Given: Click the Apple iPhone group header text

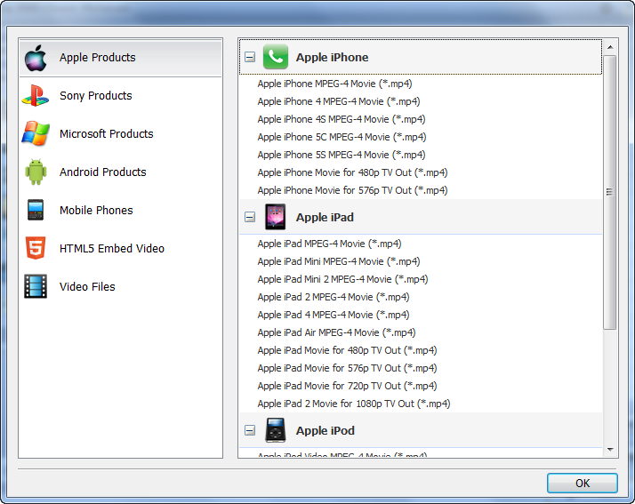Looking at the screenshot, I should pos(332,57).
